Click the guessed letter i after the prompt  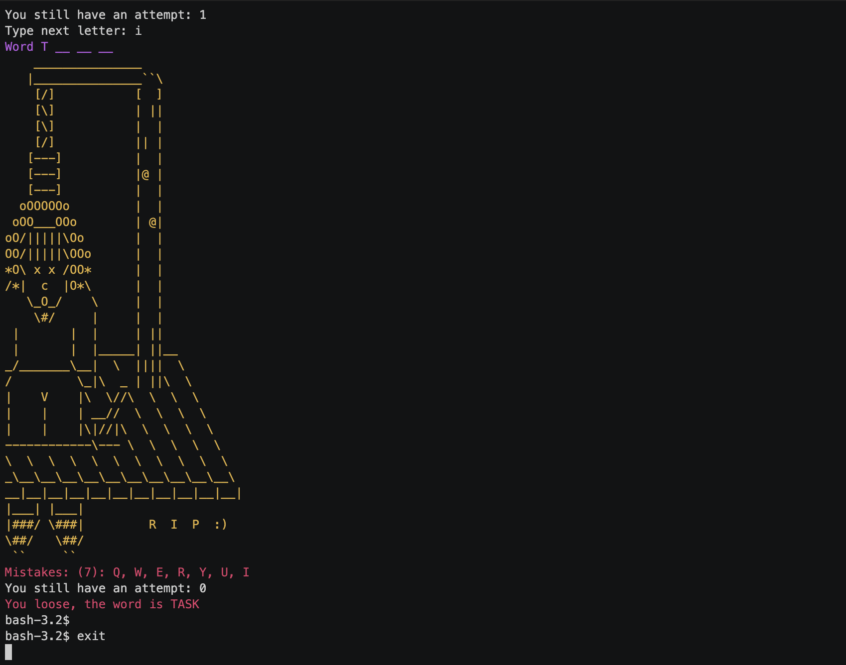pyautogui.click(x=138, y=30)
